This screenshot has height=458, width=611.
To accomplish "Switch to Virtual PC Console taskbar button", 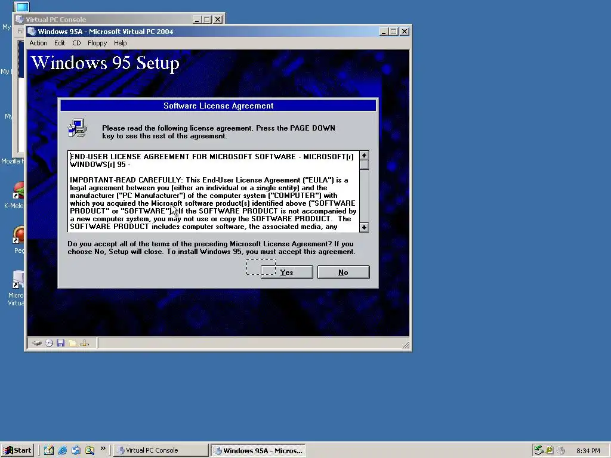I will pyautogui.click(x=161, y=450).
